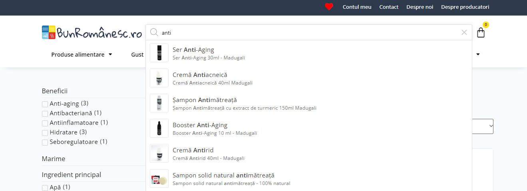The width and height of the screenshot is (527, 191).
Task: Go to the Contact page
Action: [389, 7]
